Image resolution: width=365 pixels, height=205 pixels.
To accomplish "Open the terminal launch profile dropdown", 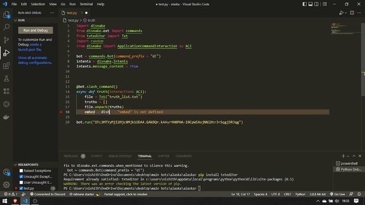I will tap(348, 156).
